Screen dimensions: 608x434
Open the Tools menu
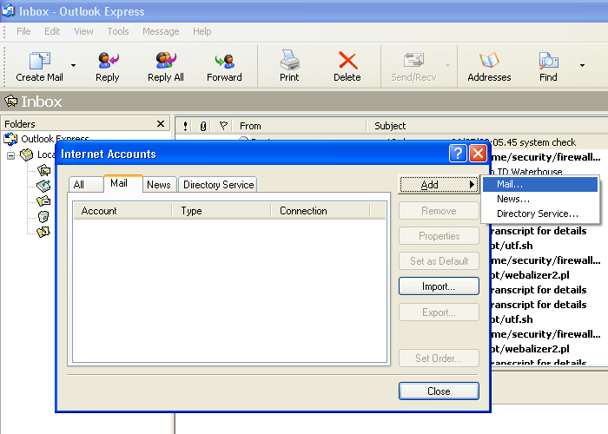click(x=118, y=31)
